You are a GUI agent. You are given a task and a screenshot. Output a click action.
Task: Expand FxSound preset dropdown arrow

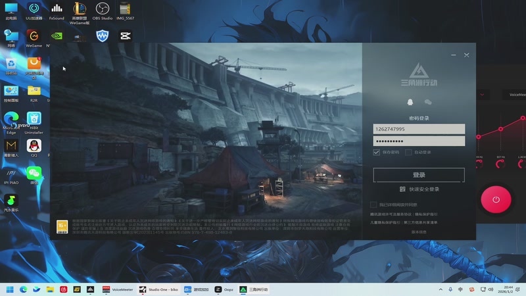(x=482, y=95)
